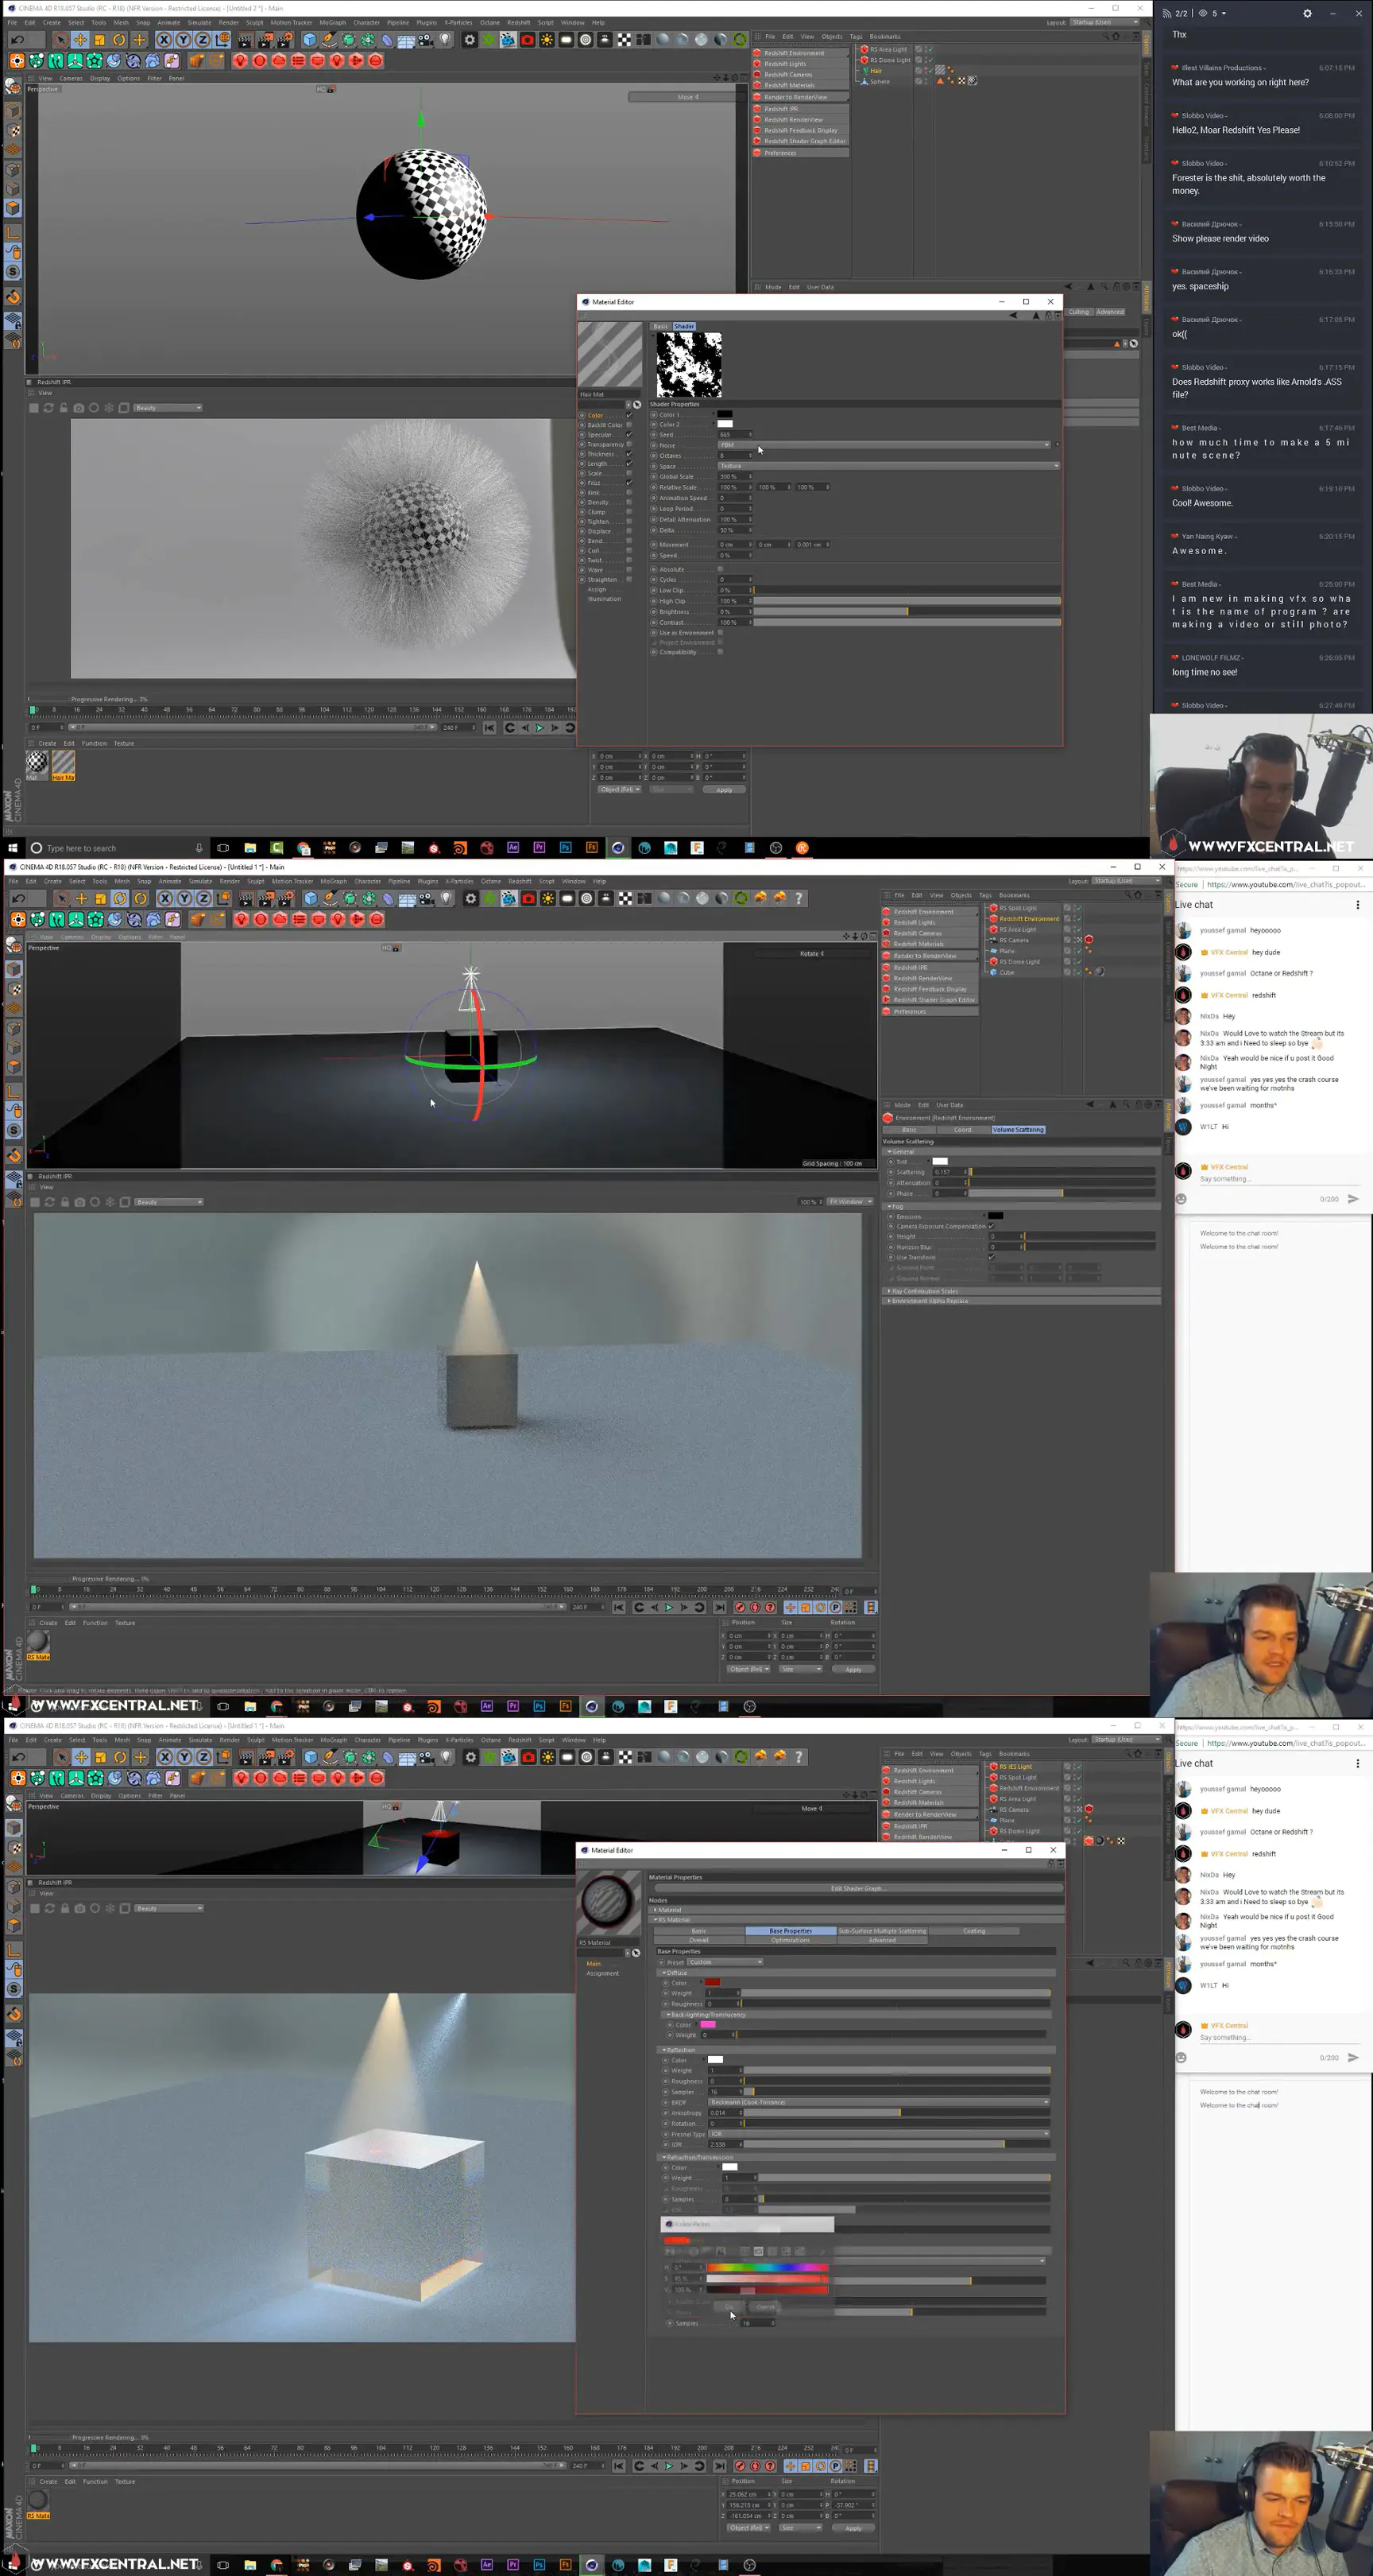Add a camera object in Untitled 2 window

[x=426, y=40]
